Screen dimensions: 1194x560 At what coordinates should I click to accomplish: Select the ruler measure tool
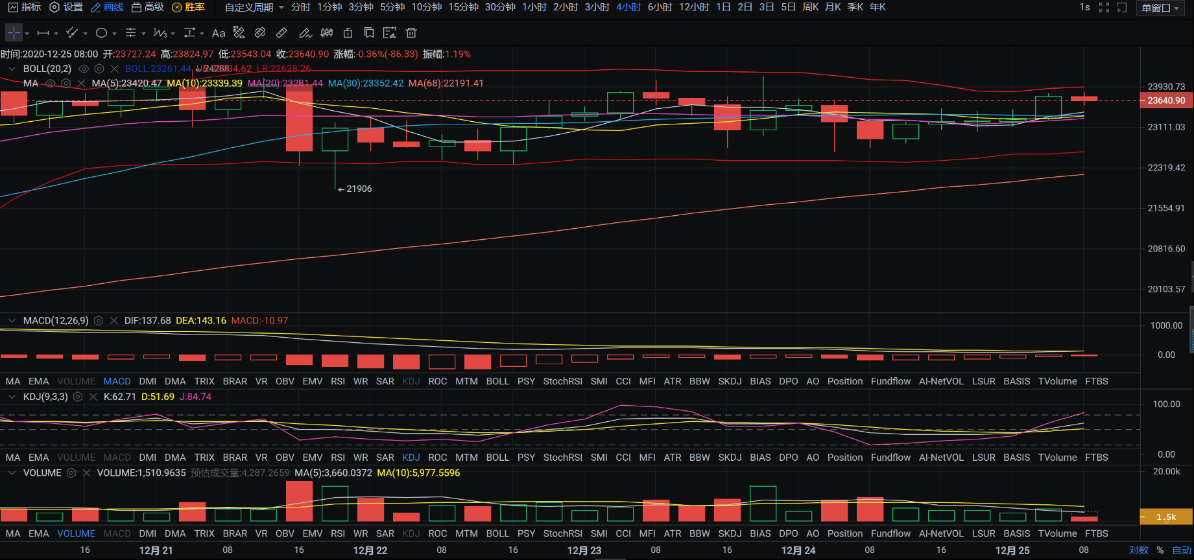281,33
